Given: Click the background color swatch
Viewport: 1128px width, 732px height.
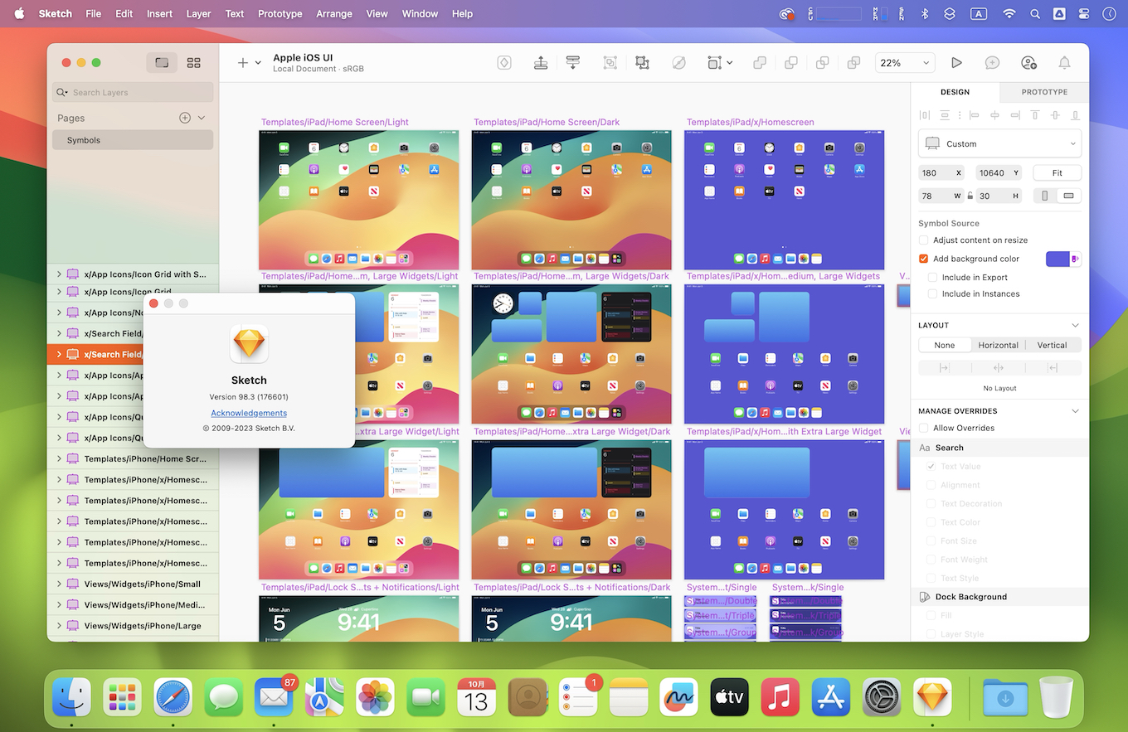Looking at the screenshot, I should coord(1057,259).
